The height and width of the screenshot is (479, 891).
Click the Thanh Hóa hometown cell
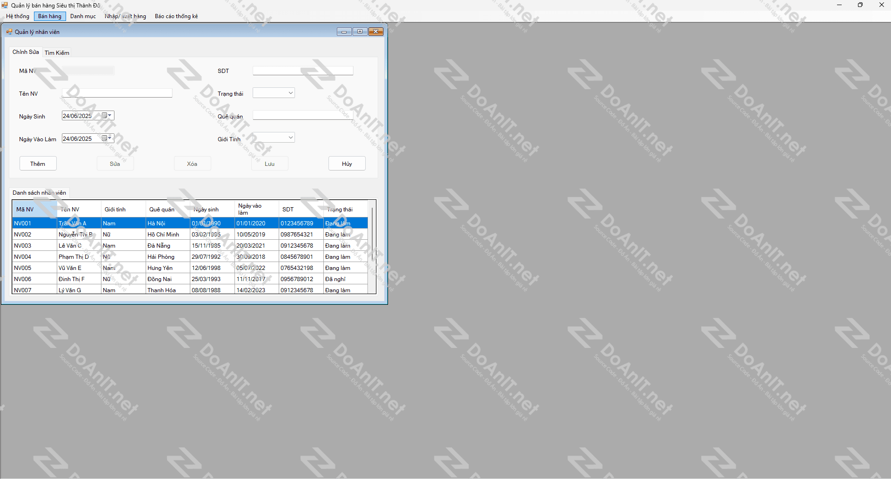[x=168, y=289]
